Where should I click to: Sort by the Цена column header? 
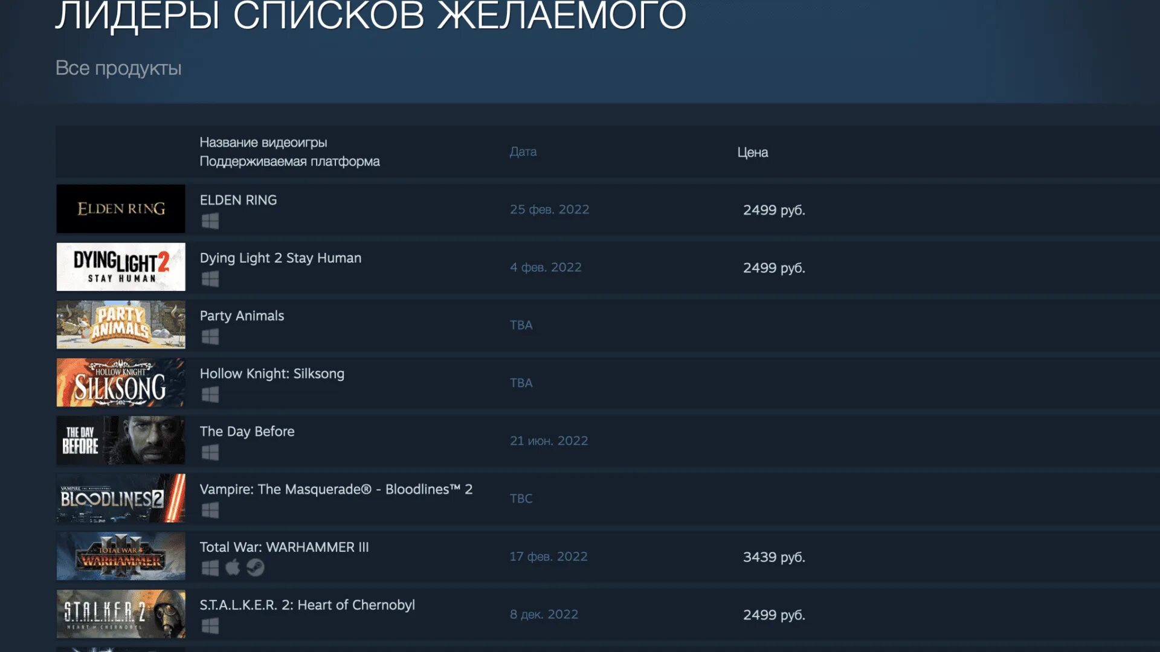point(752,152)
